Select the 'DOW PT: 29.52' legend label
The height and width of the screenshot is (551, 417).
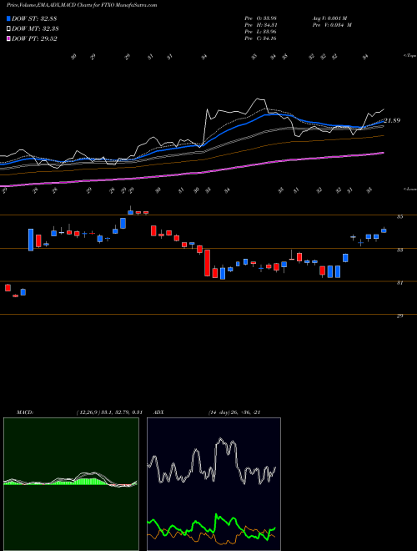[34, 38]
